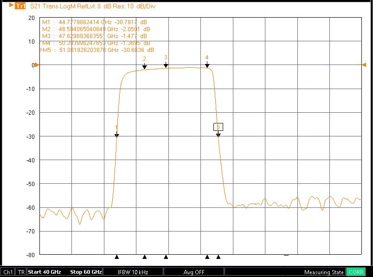Screen dimensions: 373x277
Task: Click marker 3 arrow on the trace
Action: 166,65
